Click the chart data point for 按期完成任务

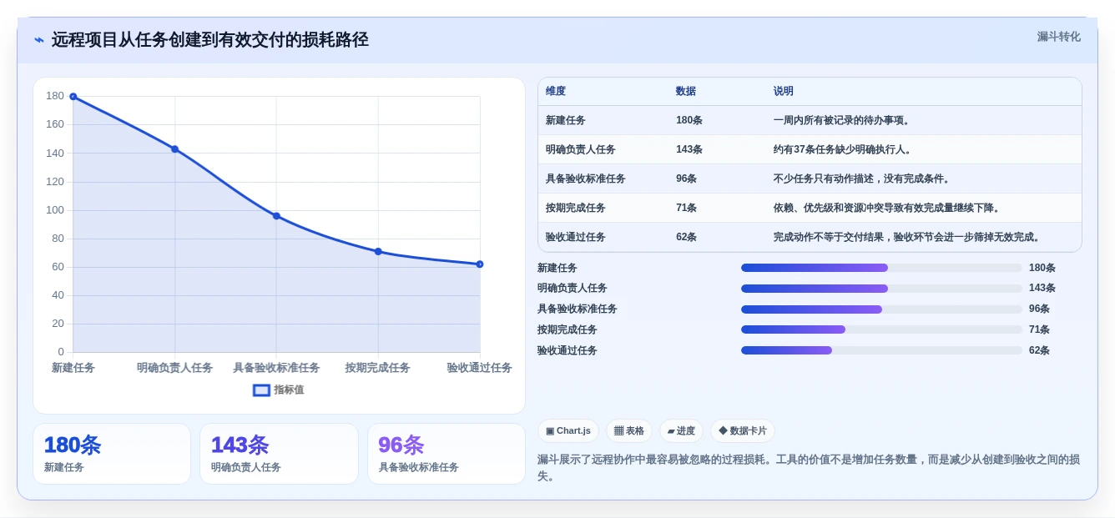pos(378,251)
